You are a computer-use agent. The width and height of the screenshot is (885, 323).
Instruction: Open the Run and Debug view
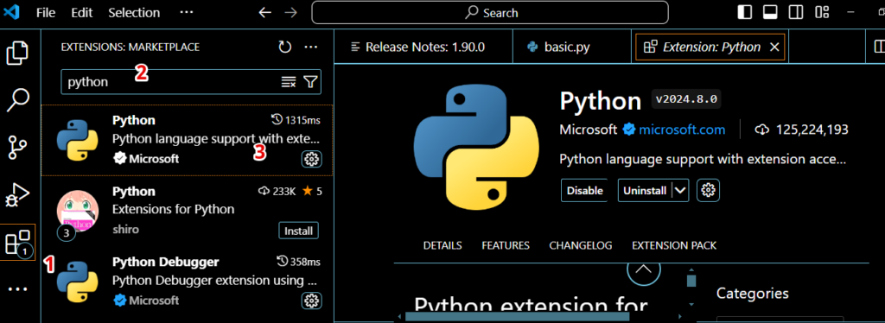(x=17, y=195)
